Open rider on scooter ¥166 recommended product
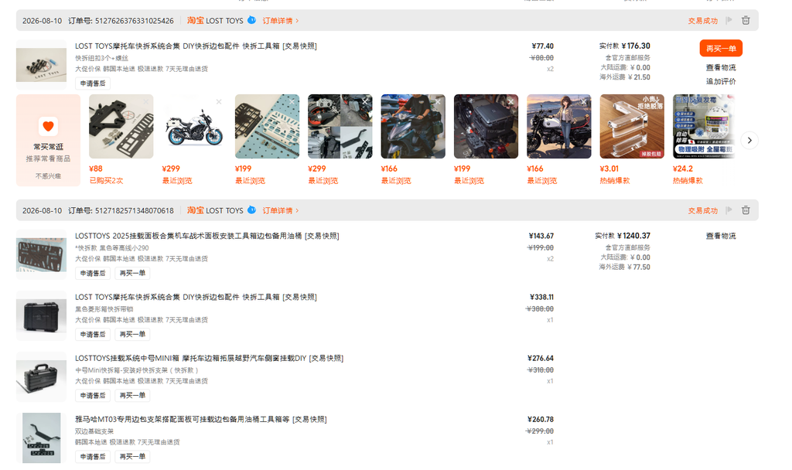792x470 pixels. point(413,126)
